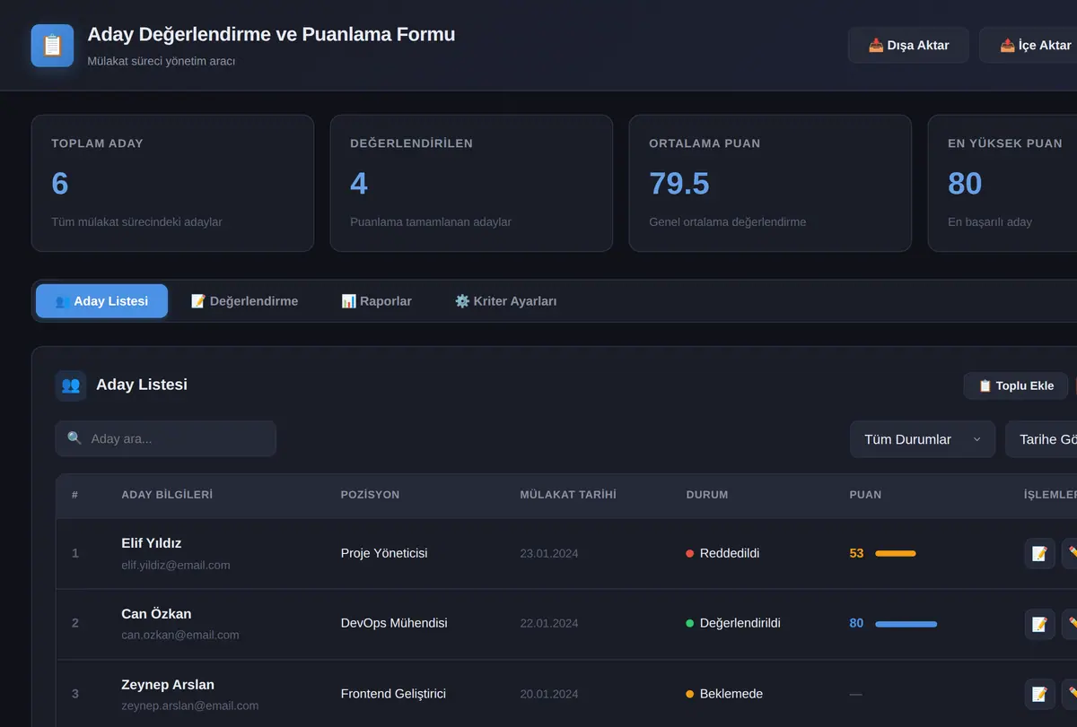Open the evaluation note icon for Elif Yıldız

pos(1039,553)
